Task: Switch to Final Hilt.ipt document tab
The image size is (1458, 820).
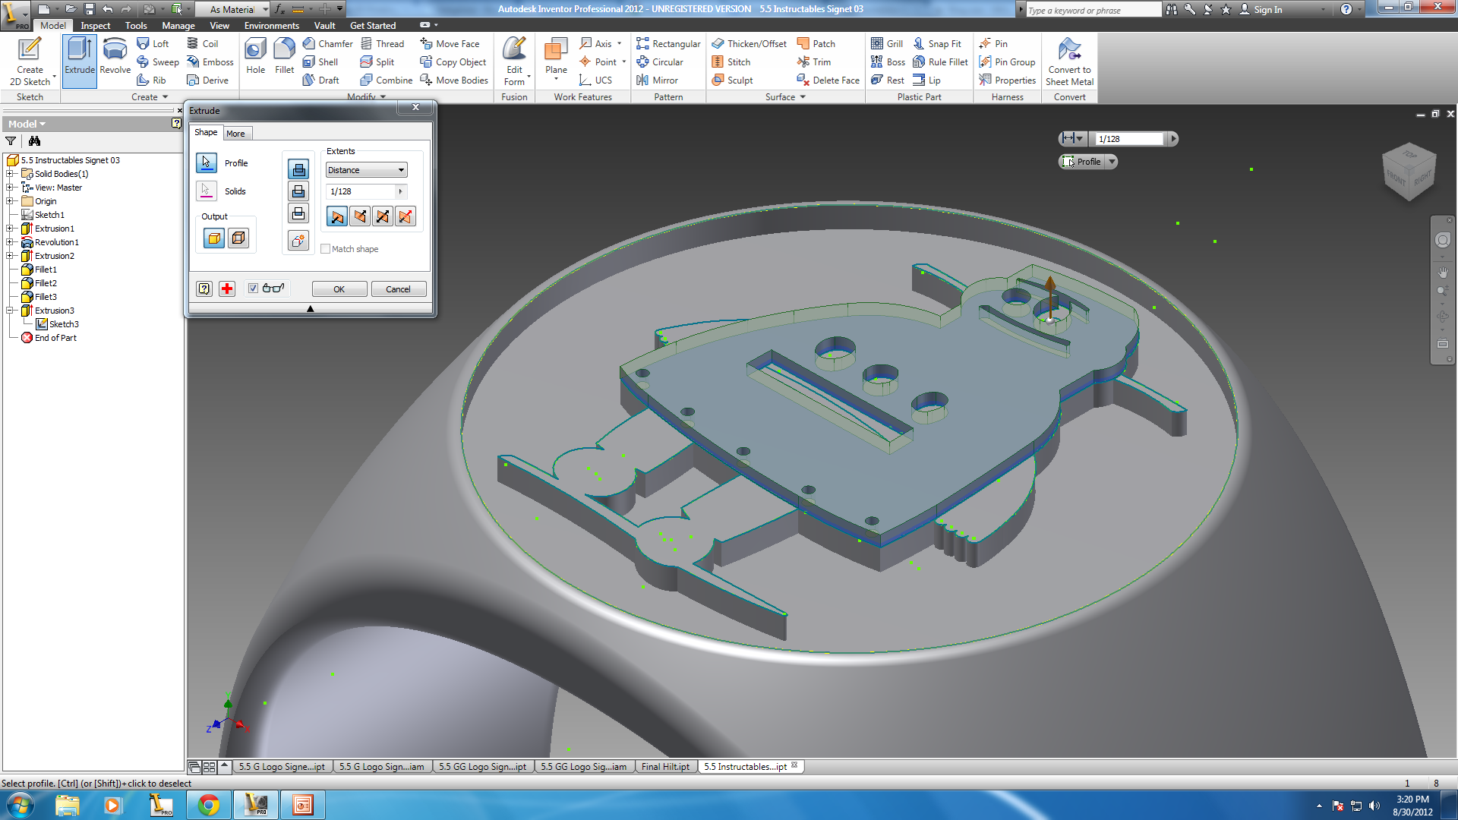Action: click(x=665, y=767)
